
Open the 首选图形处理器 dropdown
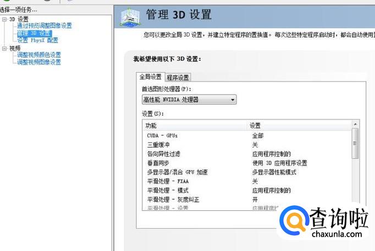coord(189,100)
